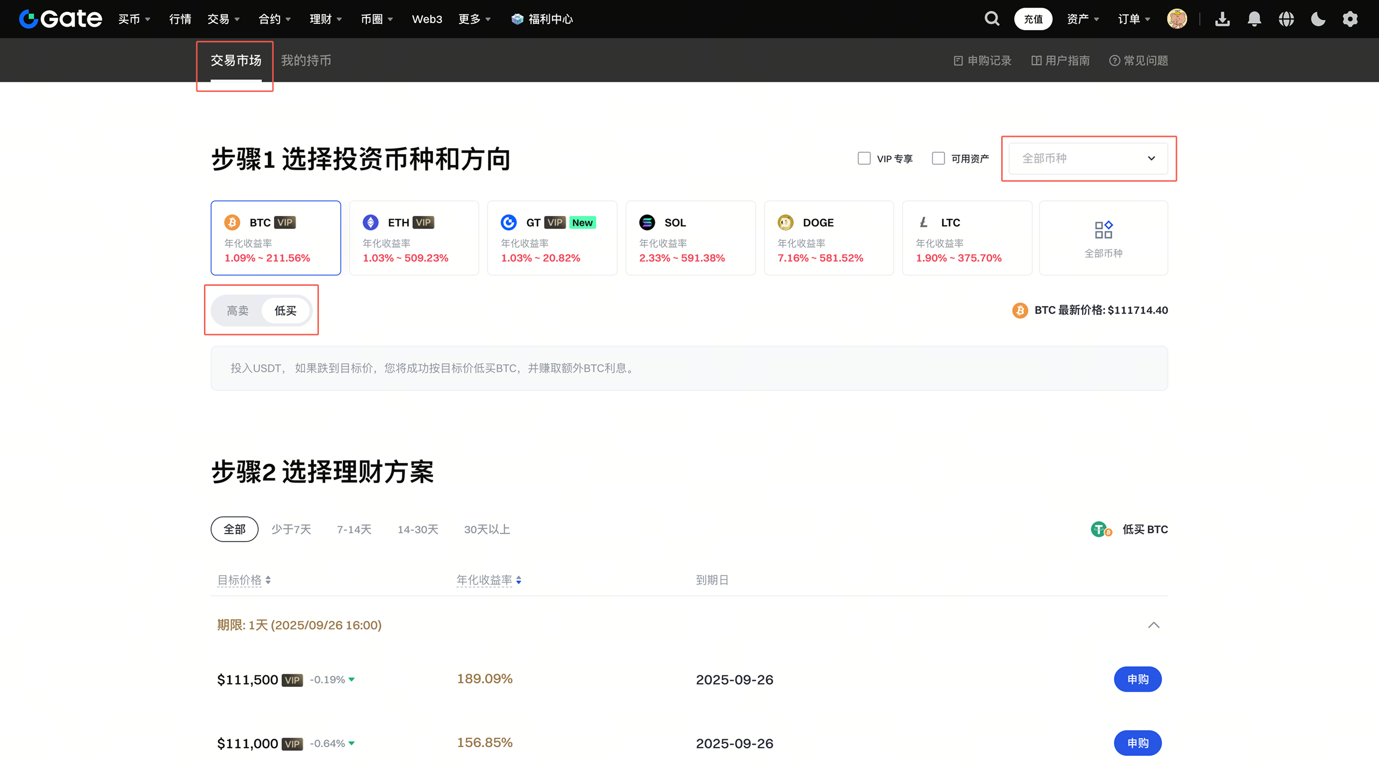Enable the VIP 专享 checkbox
This screenshot has width=1379, height=764.
coord(863,158)
